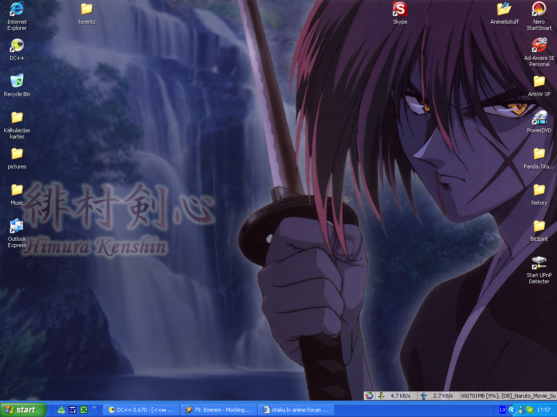Click the yellow download arrow icon

[x=381, y=396]
